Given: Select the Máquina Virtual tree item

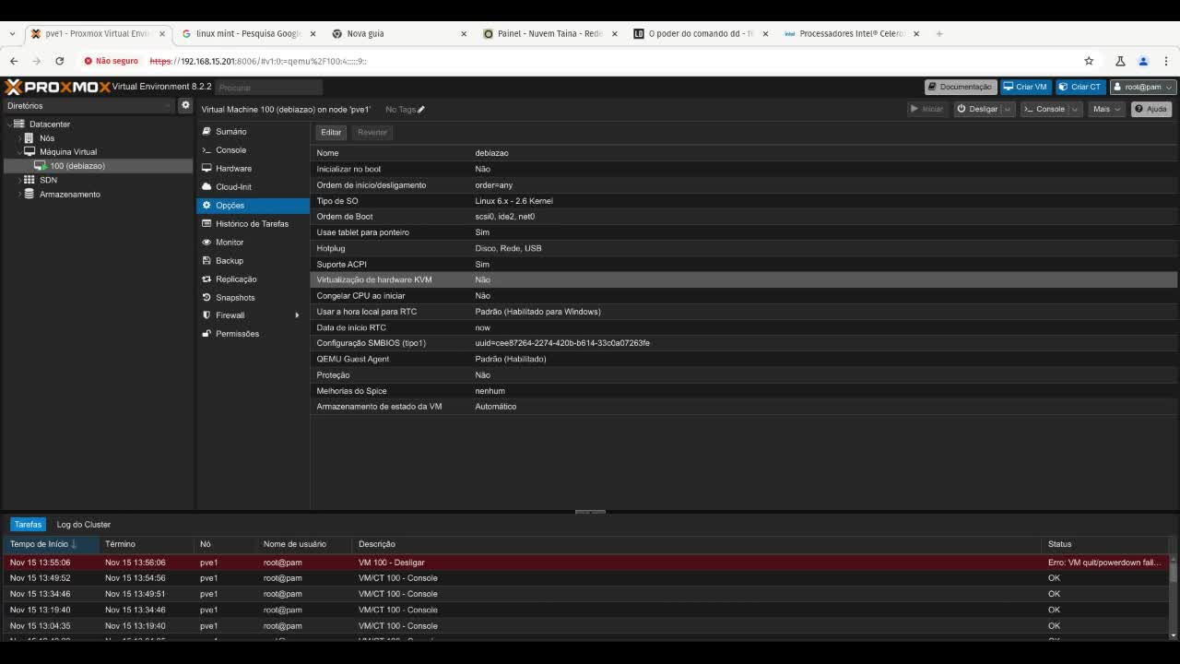Looking at the screenshot, I should pyautogui.click(x=67, y=152).
